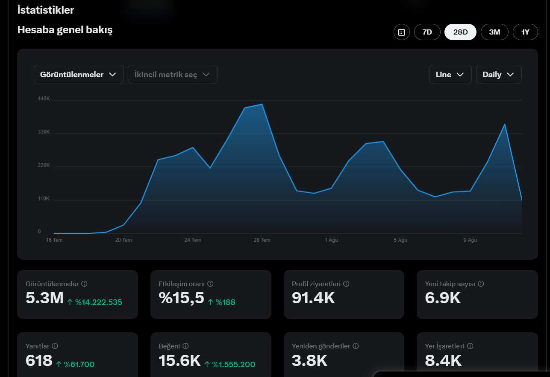This screenshot has height=377, width=550.
Task: Click the 28 Tem axis label
Action: tap(262, 240)
